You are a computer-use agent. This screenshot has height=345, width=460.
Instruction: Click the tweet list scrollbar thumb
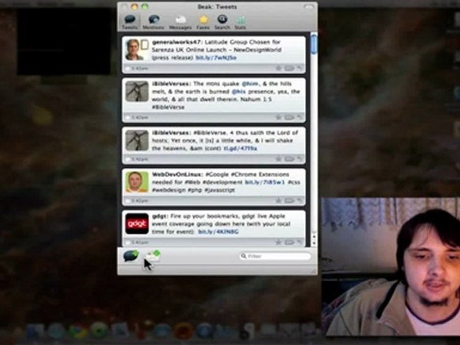pyautogui.click(x=314, y=44)
